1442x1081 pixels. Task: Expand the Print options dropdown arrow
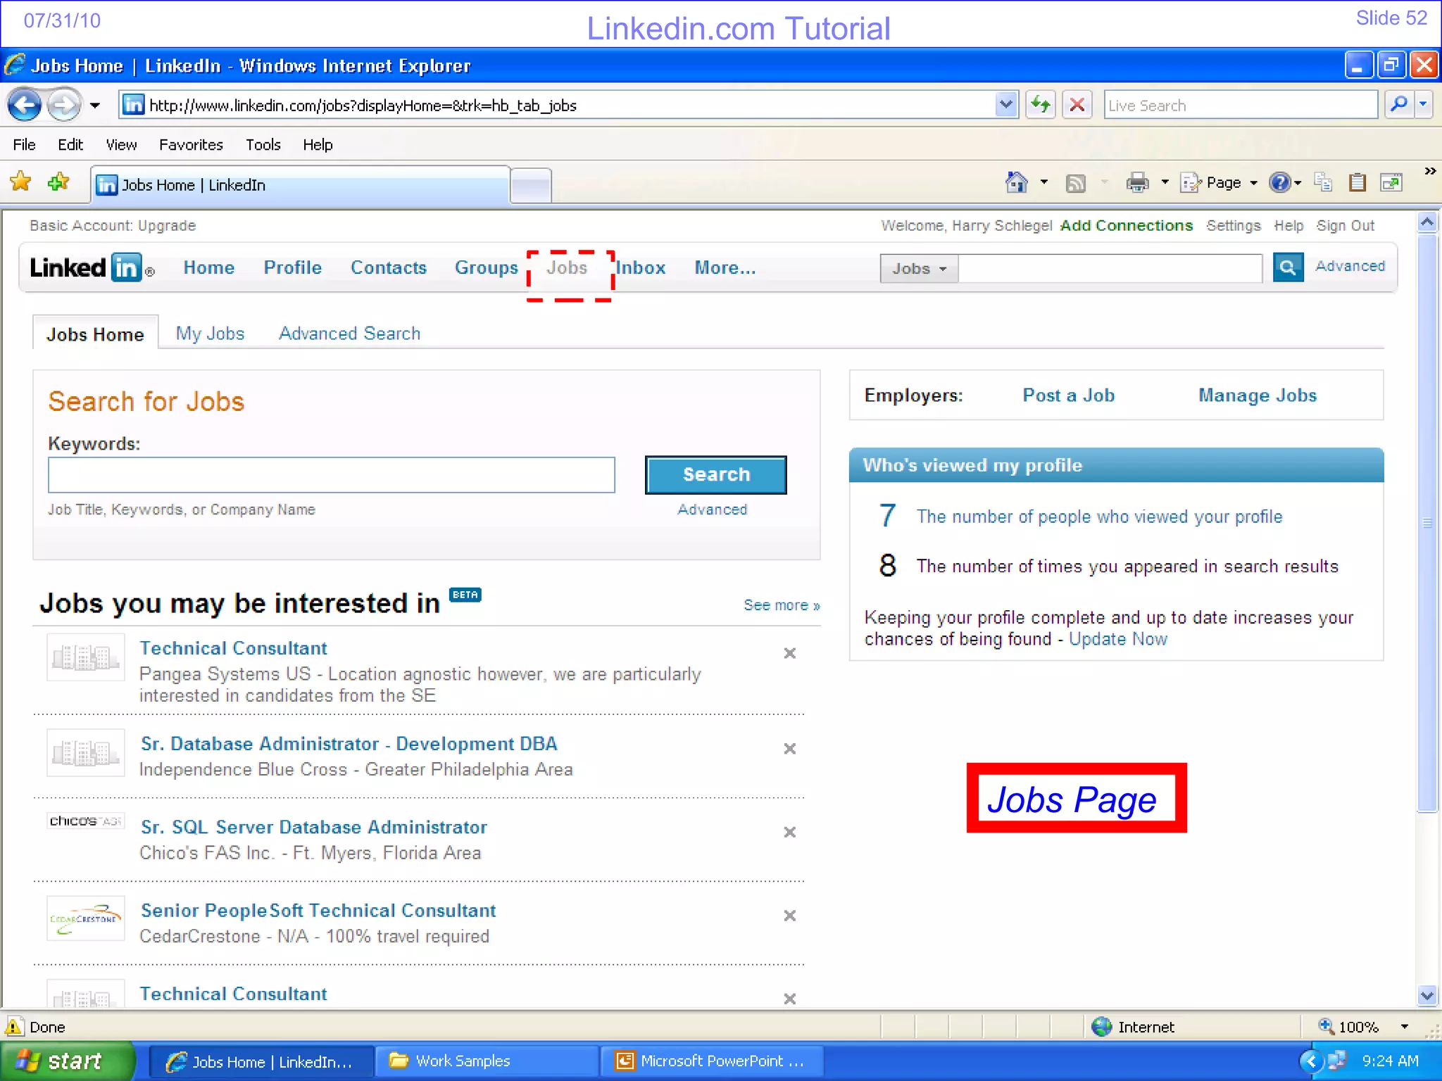click(1165, 183)
